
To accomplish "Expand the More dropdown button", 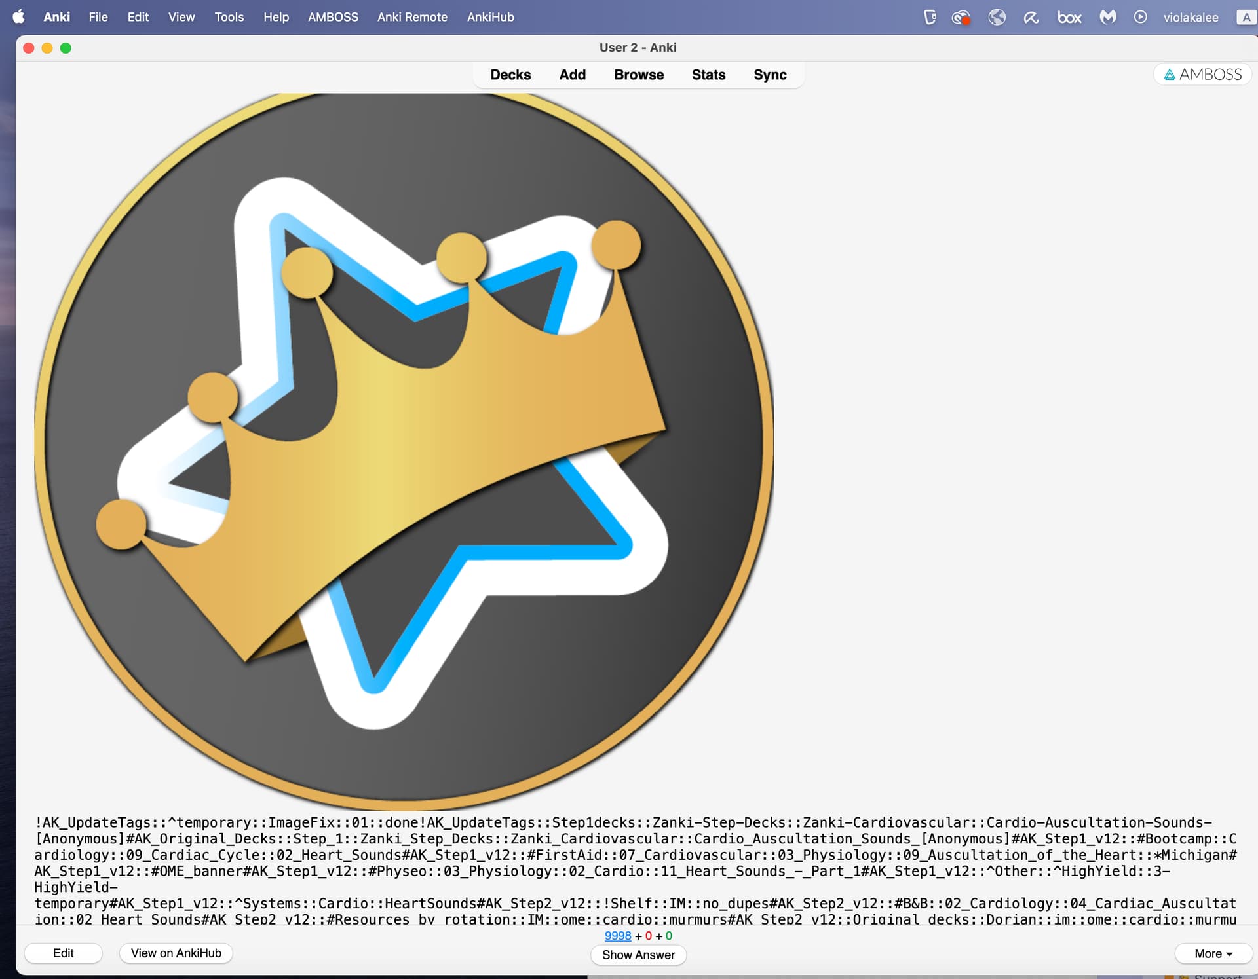I will 1213,953.
